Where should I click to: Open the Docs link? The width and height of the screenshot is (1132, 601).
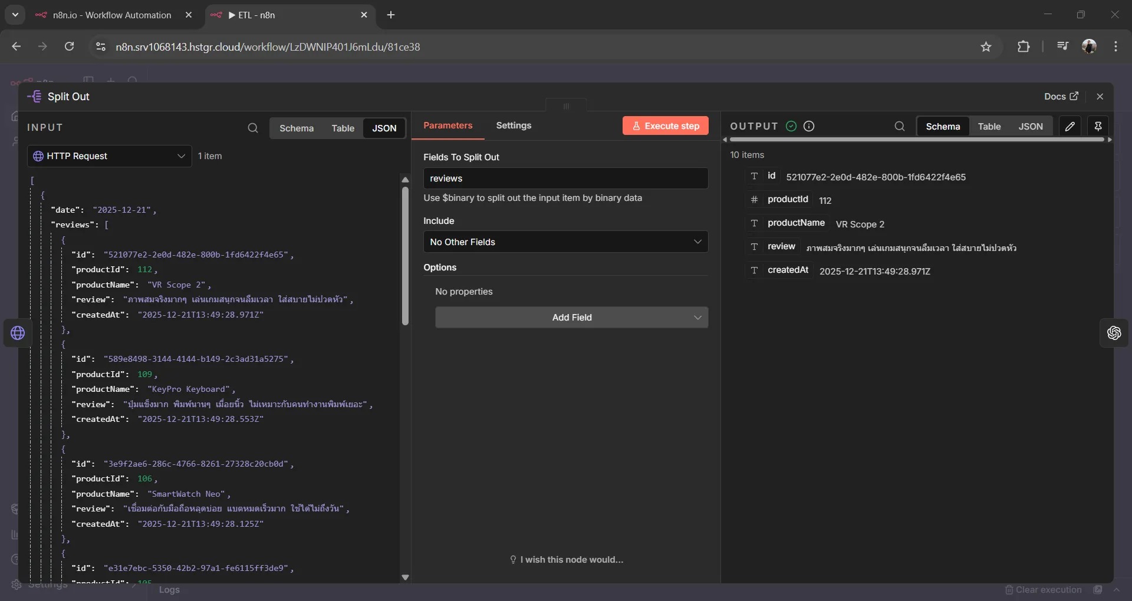[1059, 96]
